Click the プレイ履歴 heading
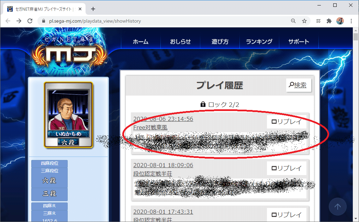The width and height of the screenshot is (359, 222). [x=220, y=85]
